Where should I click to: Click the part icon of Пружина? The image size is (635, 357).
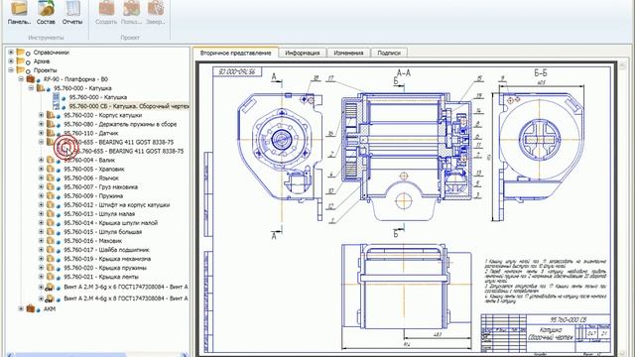tap(51, 195)
